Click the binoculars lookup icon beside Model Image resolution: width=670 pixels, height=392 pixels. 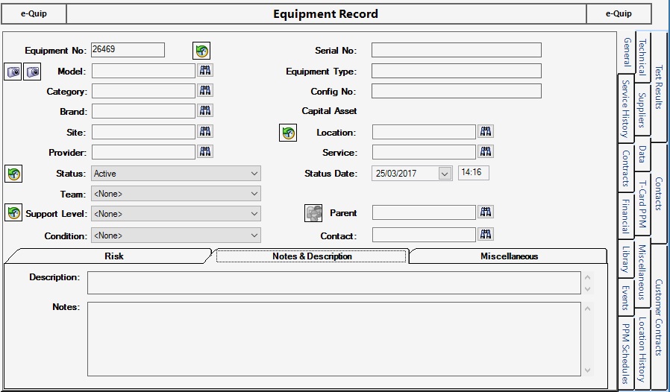205,70
